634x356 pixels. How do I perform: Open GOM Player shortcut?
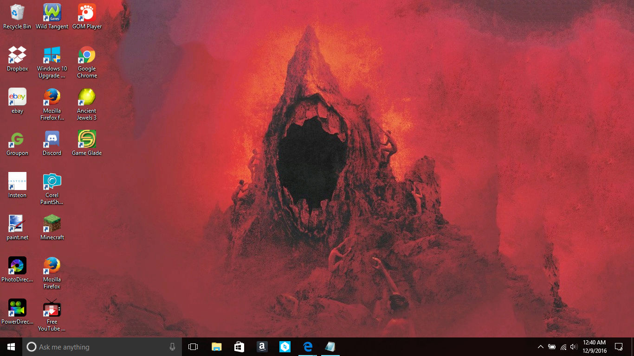[x=87, y=17]
